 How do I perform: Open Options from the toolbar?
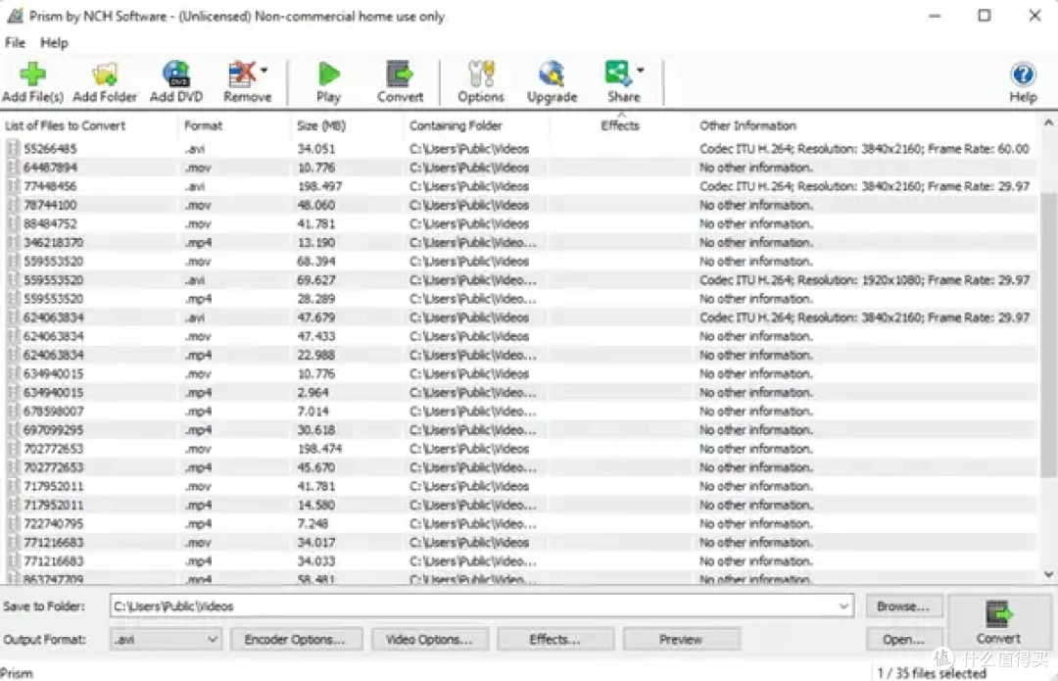click(480, 81)
